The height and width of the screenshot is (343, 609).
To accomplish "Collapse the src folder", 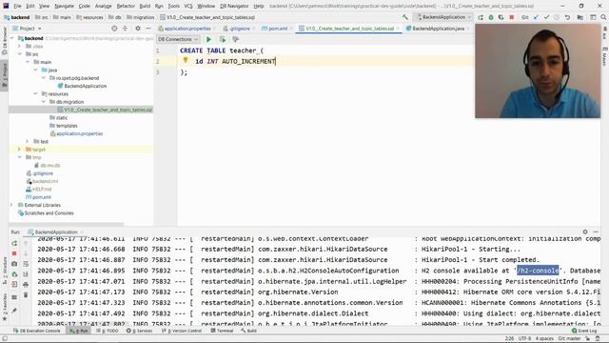I will [x=19, y=54].
